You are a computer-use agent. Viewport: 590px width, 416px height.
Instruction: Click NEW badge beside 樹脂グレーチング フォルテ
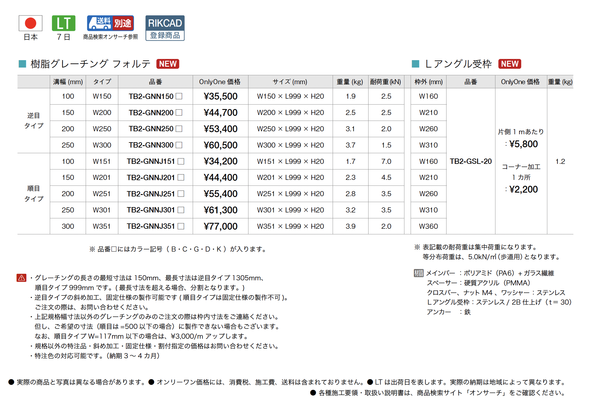click(168, 64)
